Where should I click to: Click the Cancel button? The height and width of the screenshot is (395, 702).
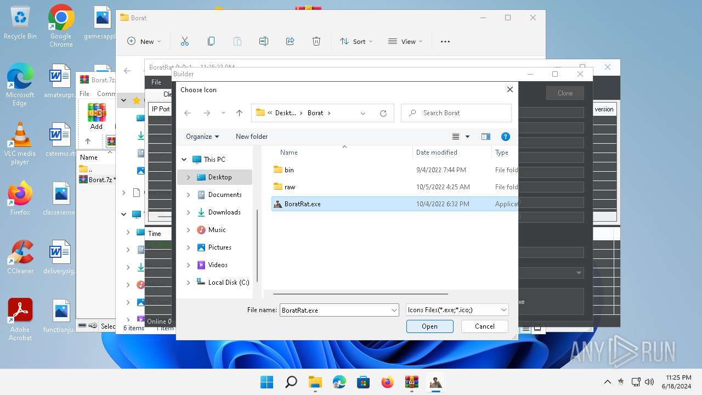click(485, 326)
